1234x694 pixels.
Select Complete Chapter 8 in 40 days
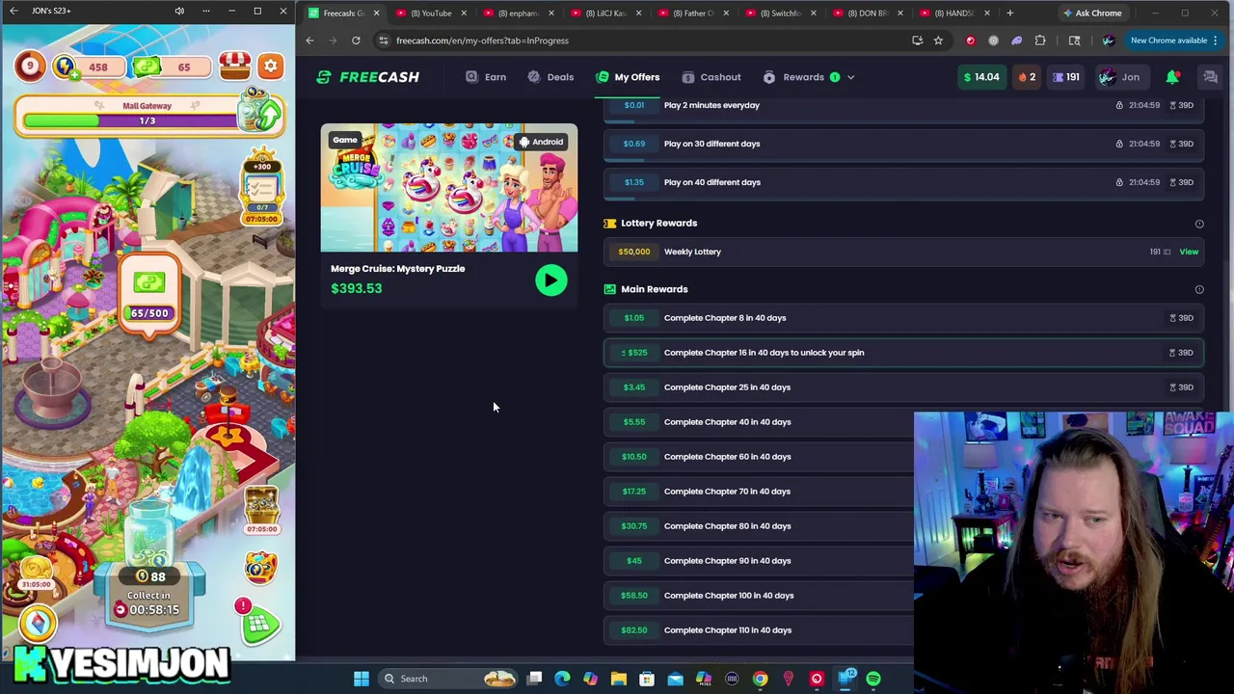point(903,317)
